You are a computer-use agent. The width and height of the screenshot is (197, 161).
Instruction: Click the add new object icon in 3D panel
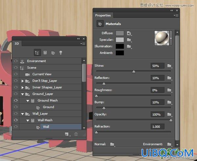click(67, 134)
